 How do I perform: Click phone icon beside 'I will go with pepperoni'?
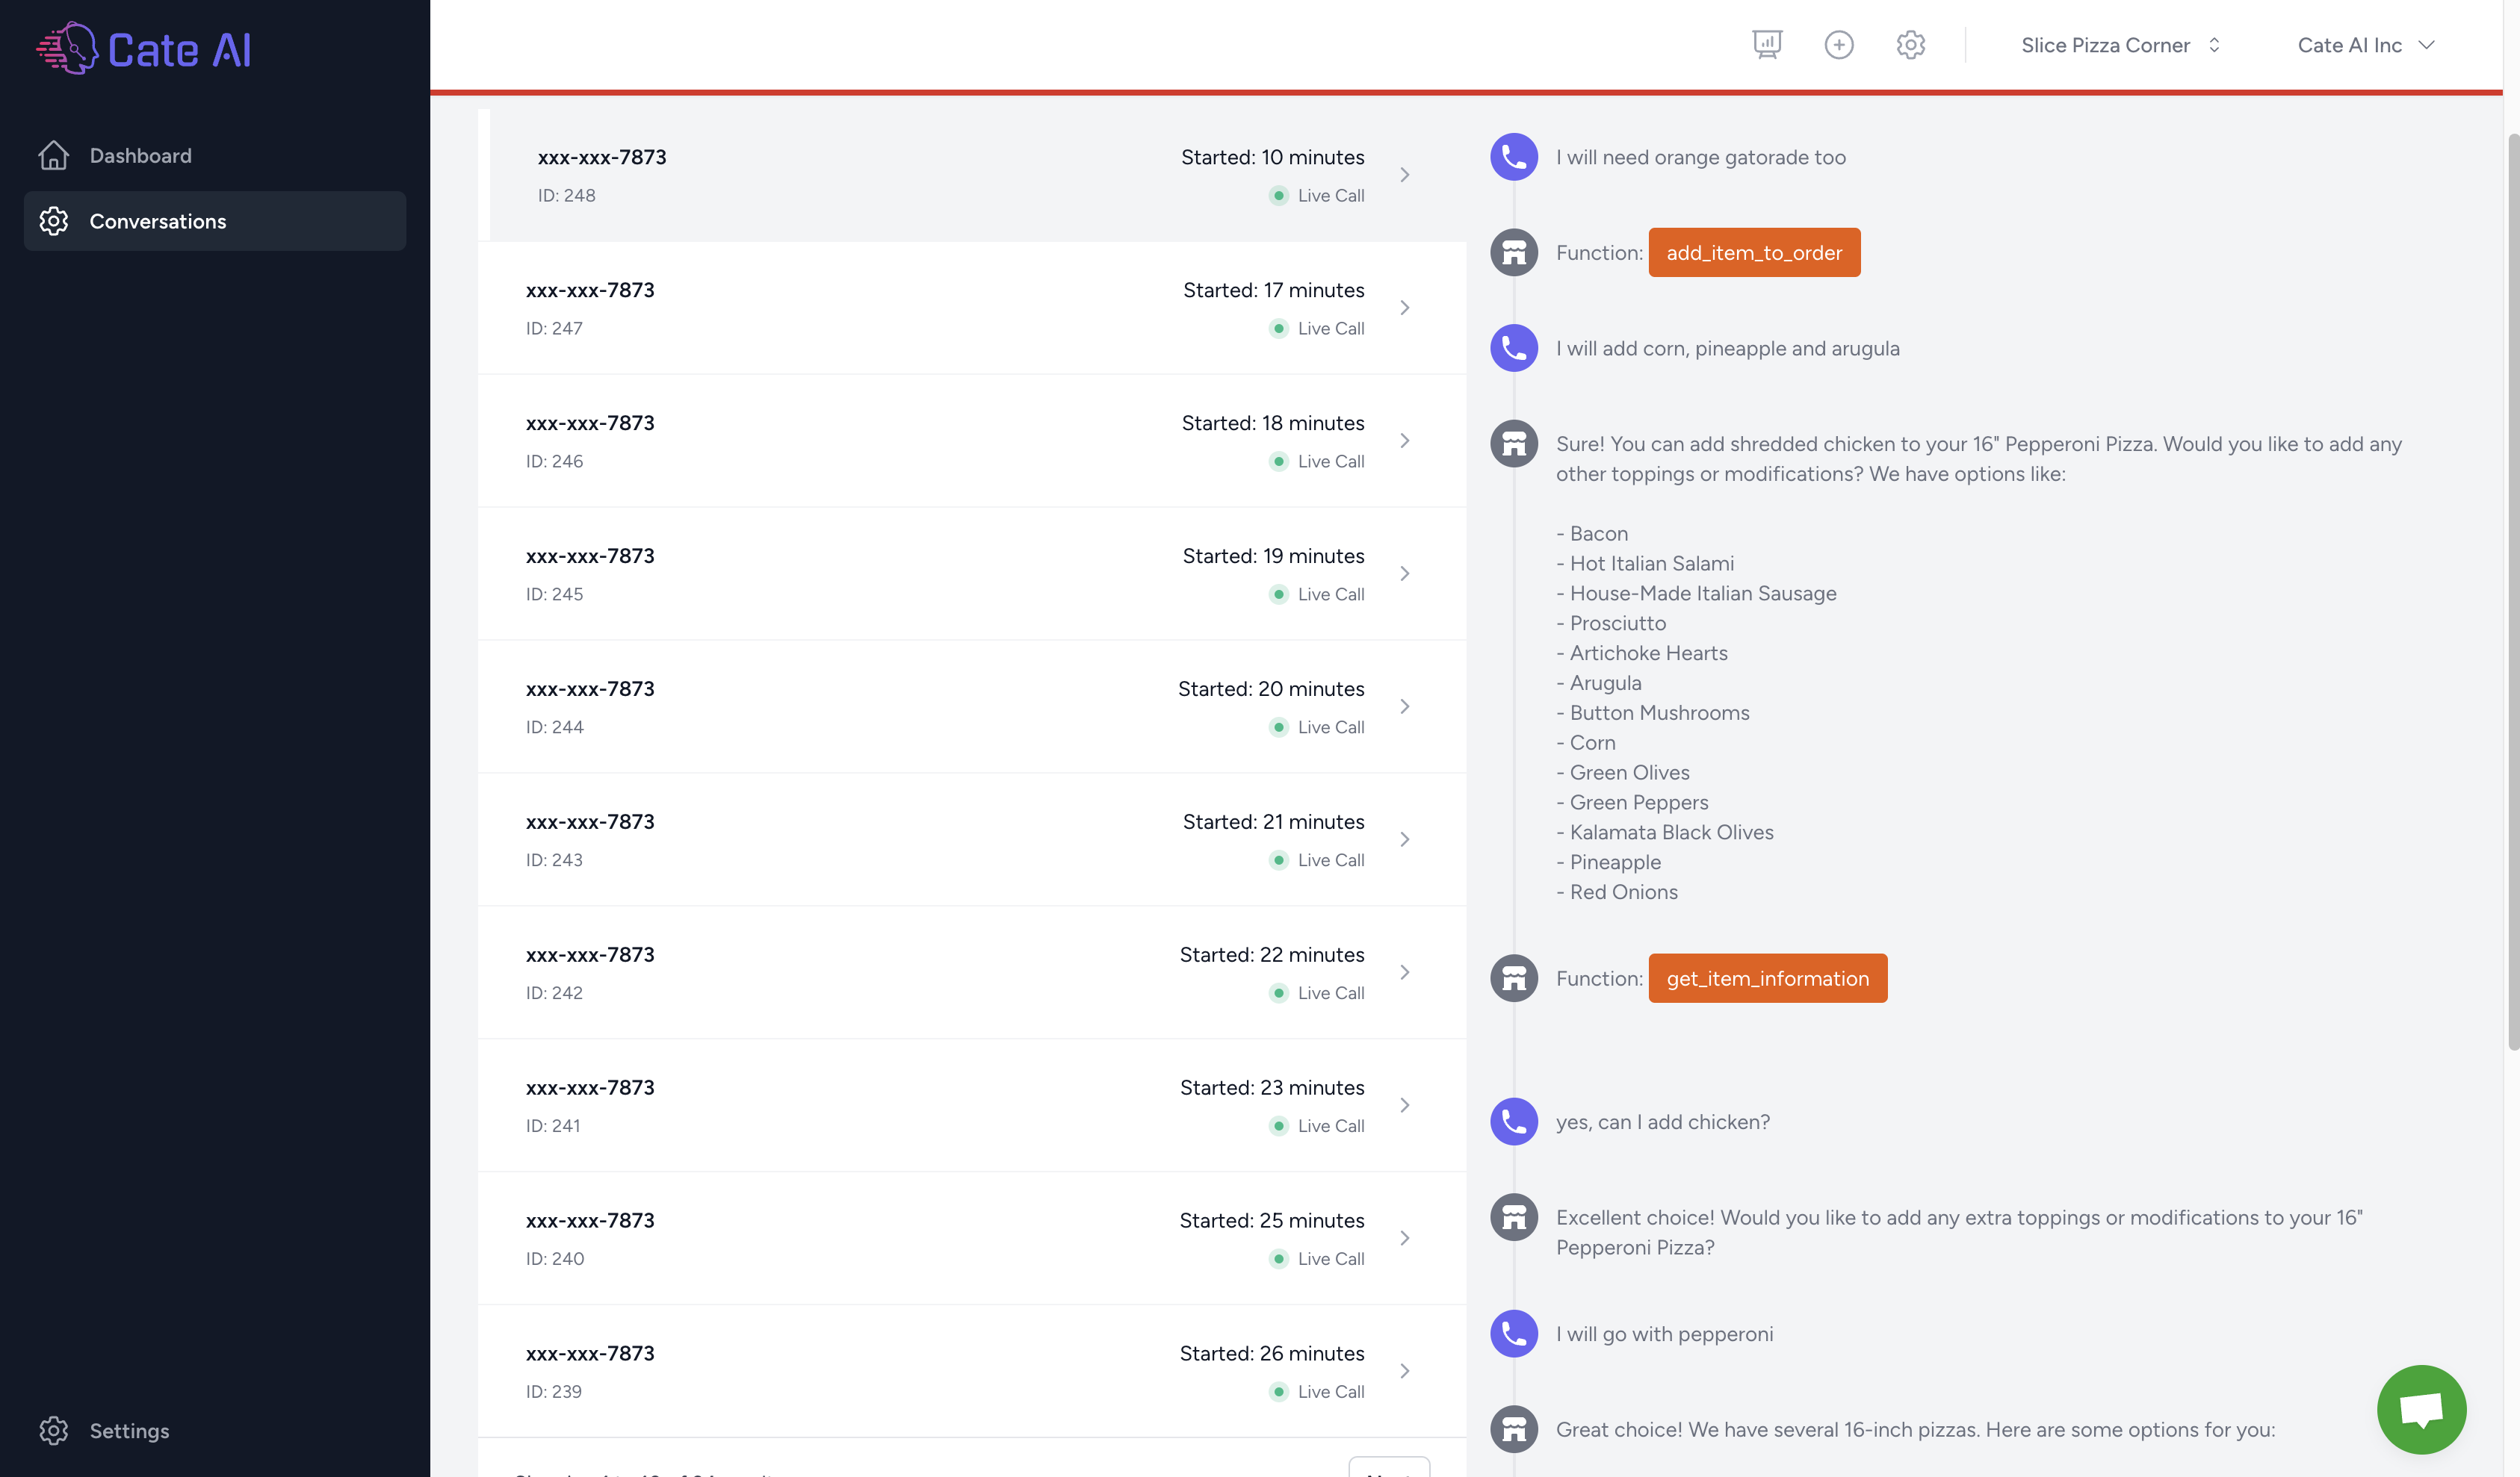[x=1514, y=1334]
